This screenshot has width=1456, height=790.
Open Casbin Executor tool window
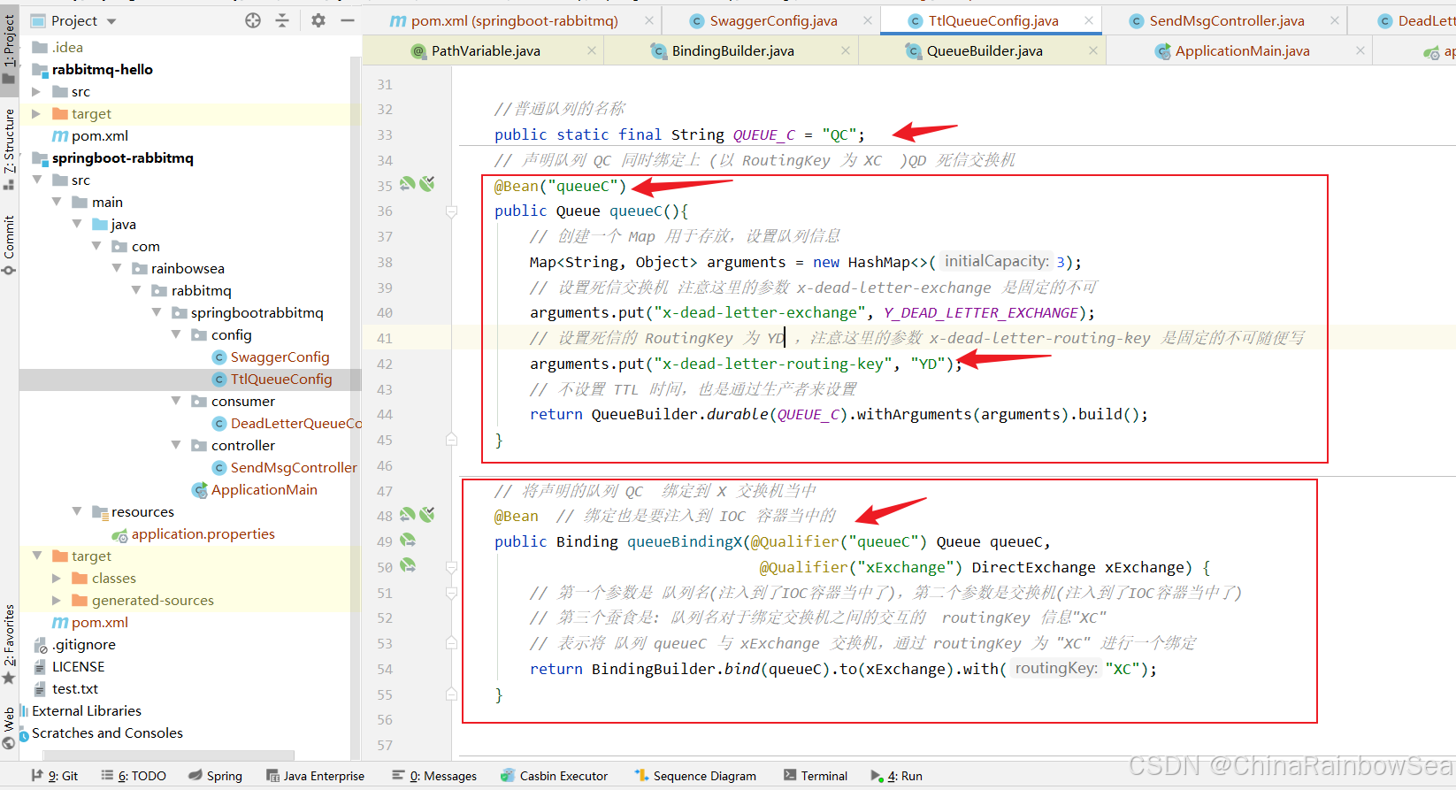[555, 776]
